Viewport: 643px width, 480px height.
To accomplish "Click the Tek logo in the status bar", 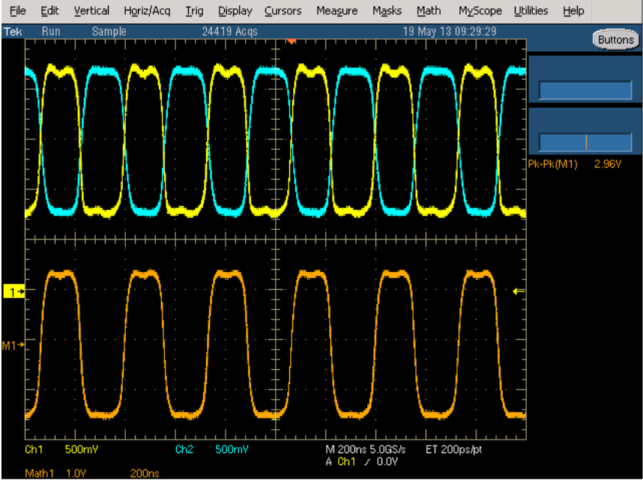I will click(x=13, y=31).
